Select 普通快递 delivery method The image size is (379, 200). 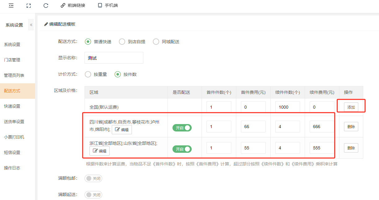tap(88, 42)
